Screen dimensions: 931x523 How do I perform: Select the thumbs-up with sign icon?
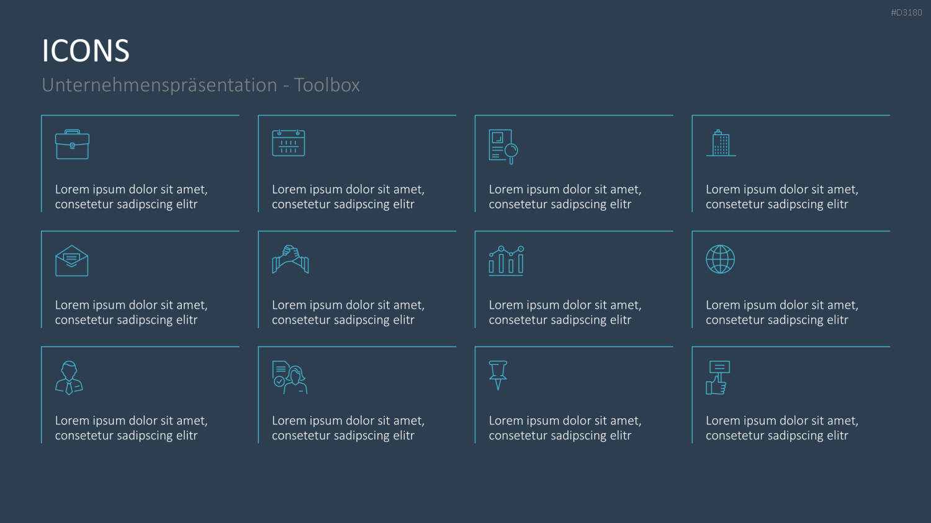[717, 378]
